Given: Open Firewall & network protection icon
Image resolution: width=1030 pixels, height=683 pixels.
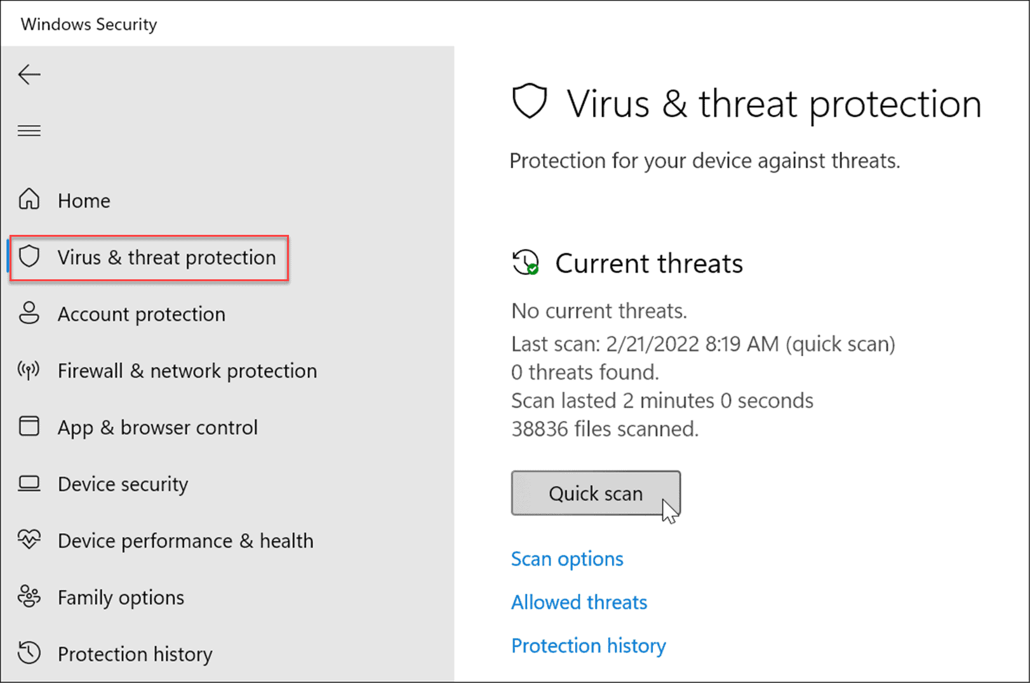Looking at the screenshot, I should pyautogui.click(x=29, y=370).
